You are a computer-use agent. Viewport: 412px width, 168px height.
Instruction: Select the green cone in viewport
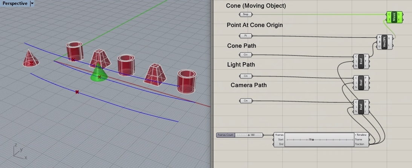coord(99,72)
